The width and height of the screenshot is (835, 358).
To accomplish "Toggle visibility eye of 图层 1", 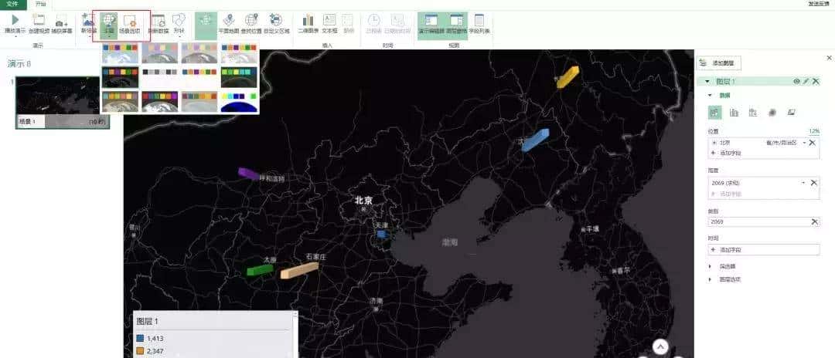I will (x=796, y=81).
